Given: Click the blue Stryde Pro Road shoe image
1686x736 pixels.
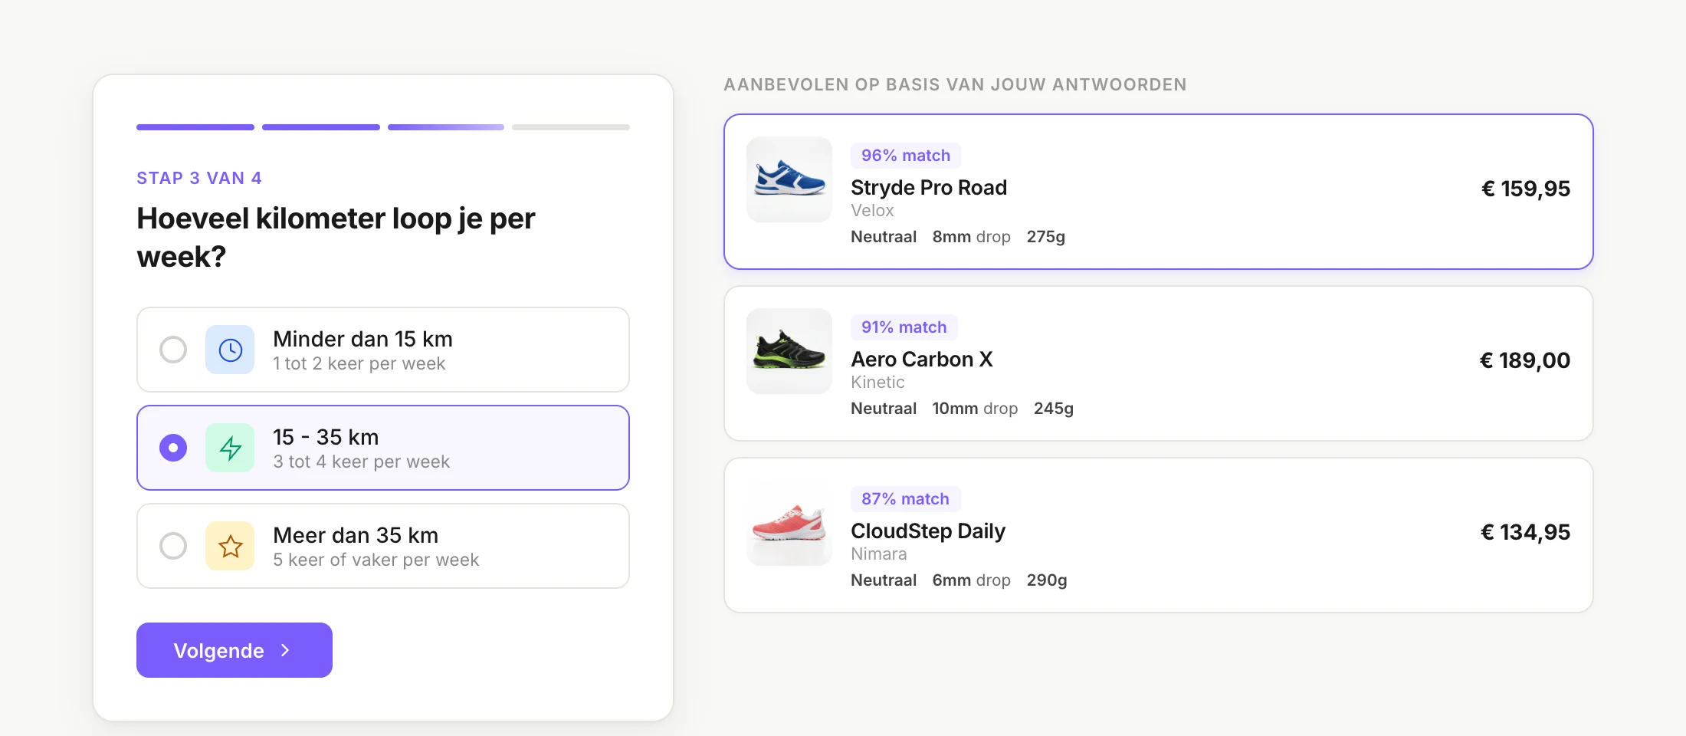Looking at the screenshot, I should 789,179.
